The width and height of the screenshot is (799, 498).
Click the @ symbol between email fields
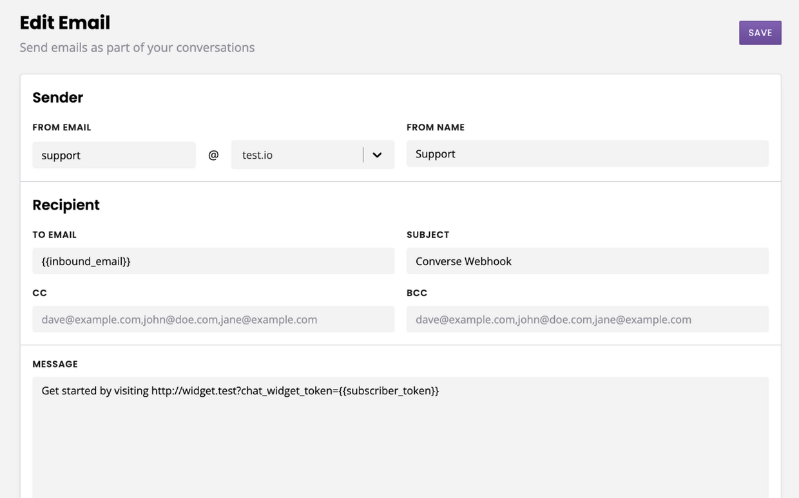213,155
